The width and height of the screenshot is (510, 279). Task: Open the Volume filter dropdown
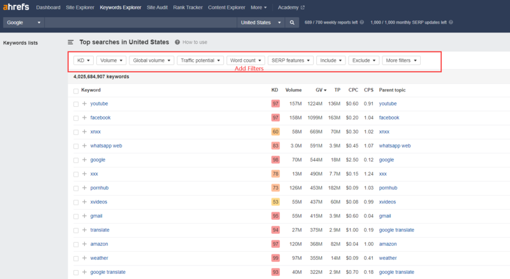[x=111, y=60]
